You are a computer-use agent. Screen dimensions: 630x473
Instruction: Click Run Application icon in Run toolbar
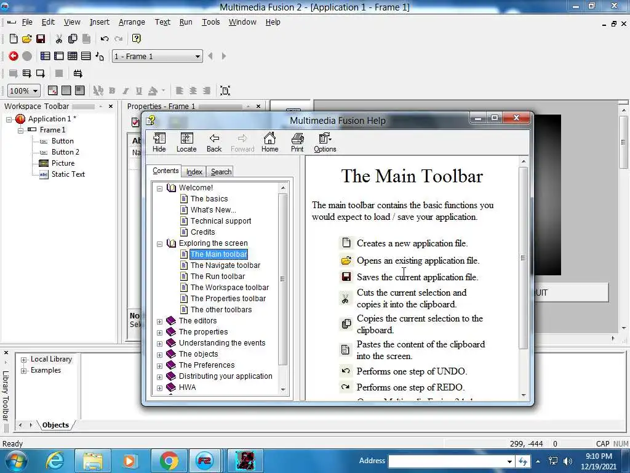(27, 73)
